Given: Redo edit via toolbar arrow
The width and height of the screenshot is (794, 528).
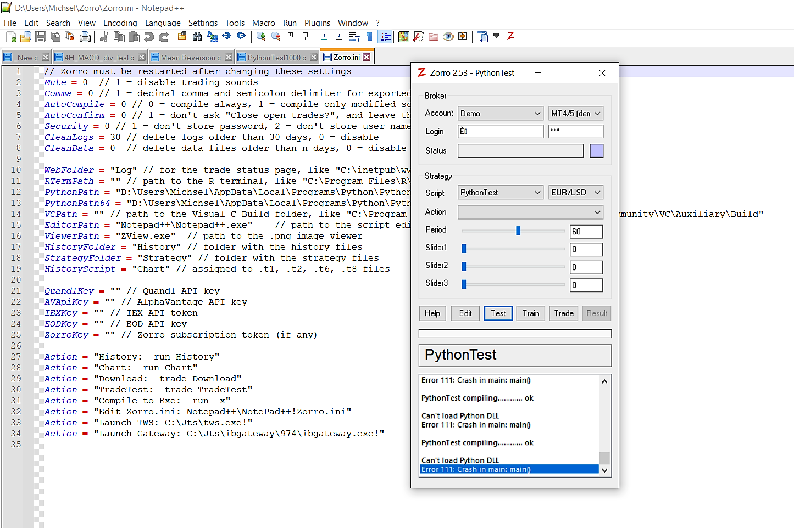Looking at the screenshot, I should [x=163, y=37].
